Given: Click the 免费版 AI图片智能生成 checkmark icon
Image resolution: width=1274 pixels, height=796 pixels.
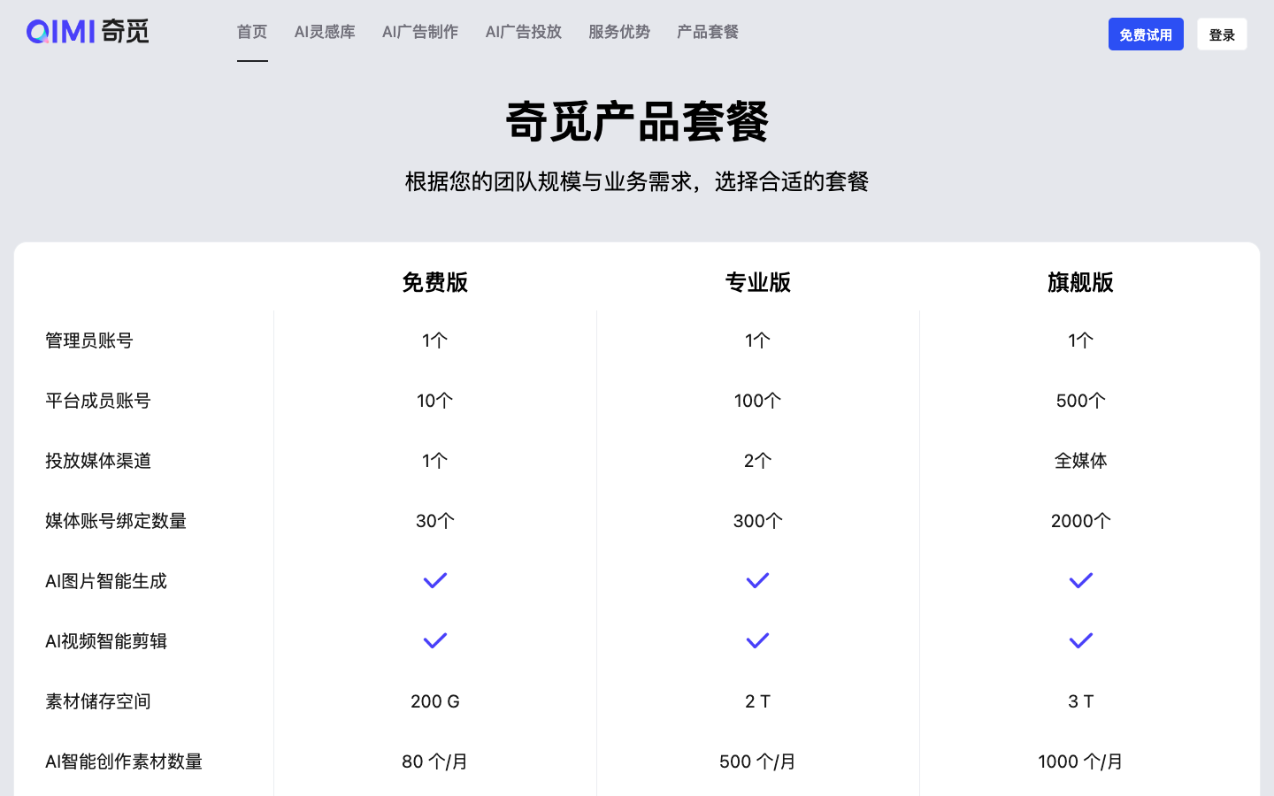Looking at the screenshot, I should (434, 580).
